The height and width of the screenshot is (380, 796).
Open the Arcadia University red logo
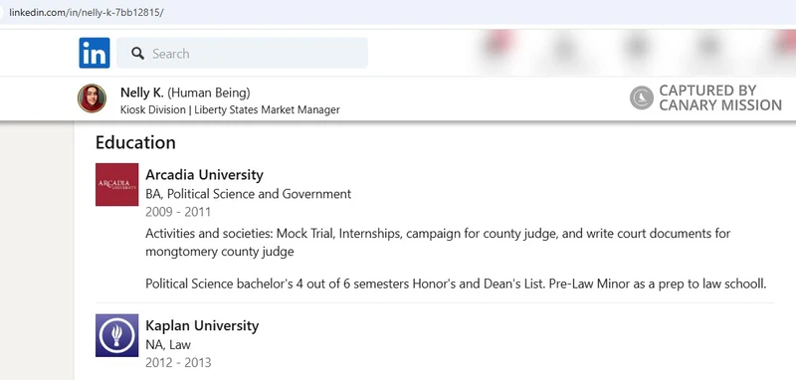click(x=116, y=184)
